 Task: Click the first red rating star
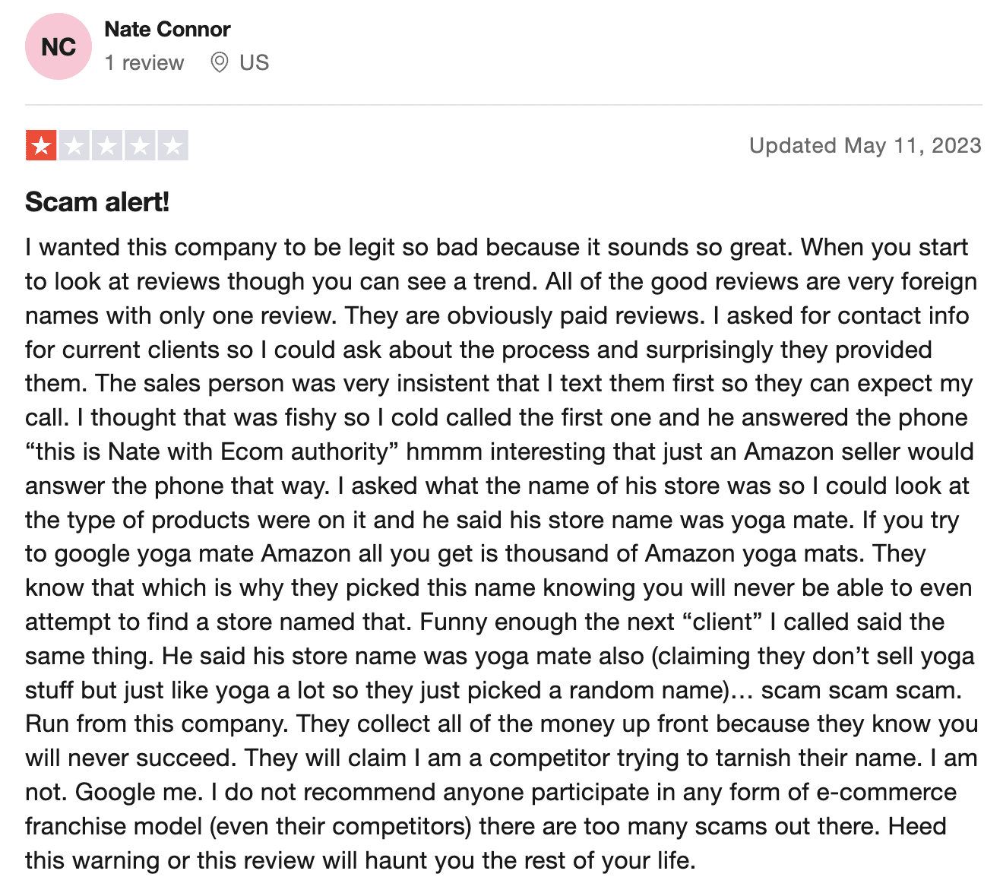(x=41, y=145)
